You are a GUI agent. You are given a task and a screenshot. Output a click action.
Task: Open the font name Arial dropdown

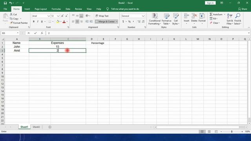pos(49,16)
